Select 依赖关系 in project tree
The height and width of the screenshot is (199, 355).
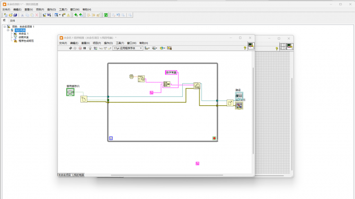pos(23,38)
